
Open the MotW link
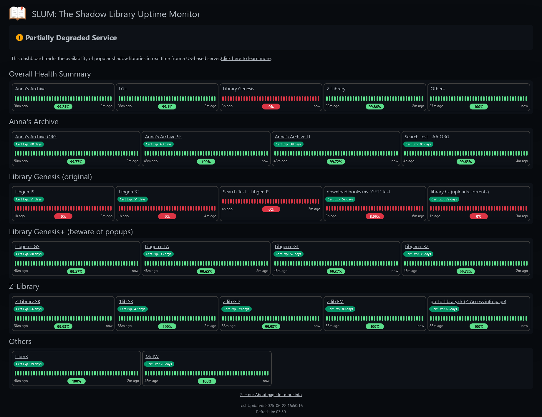tap(152, 356)
